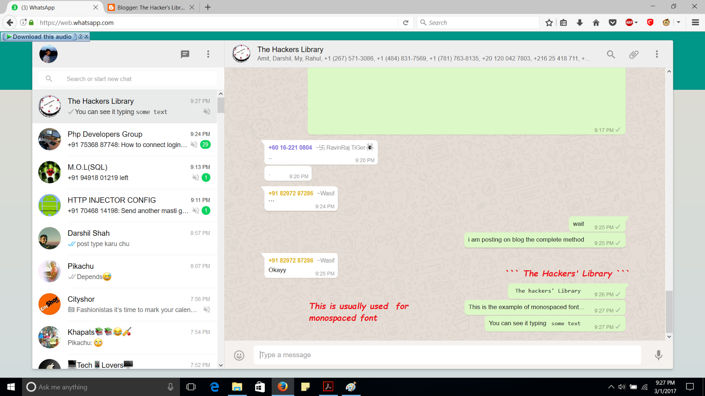
Task: Start a new chat in WhatsApp
Action: tap(185, 54)
